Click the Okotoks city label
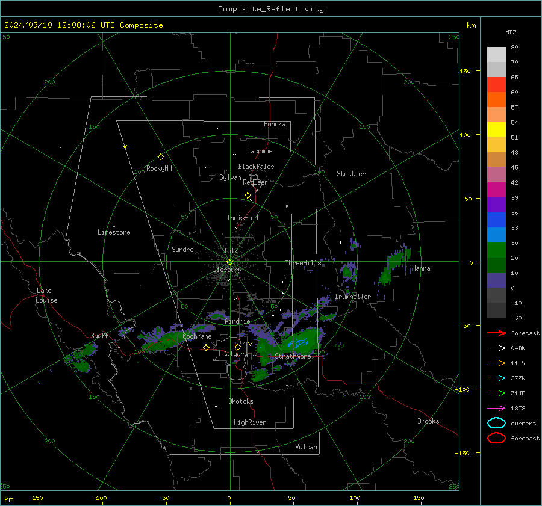542x506 pixels. point(241,401)
